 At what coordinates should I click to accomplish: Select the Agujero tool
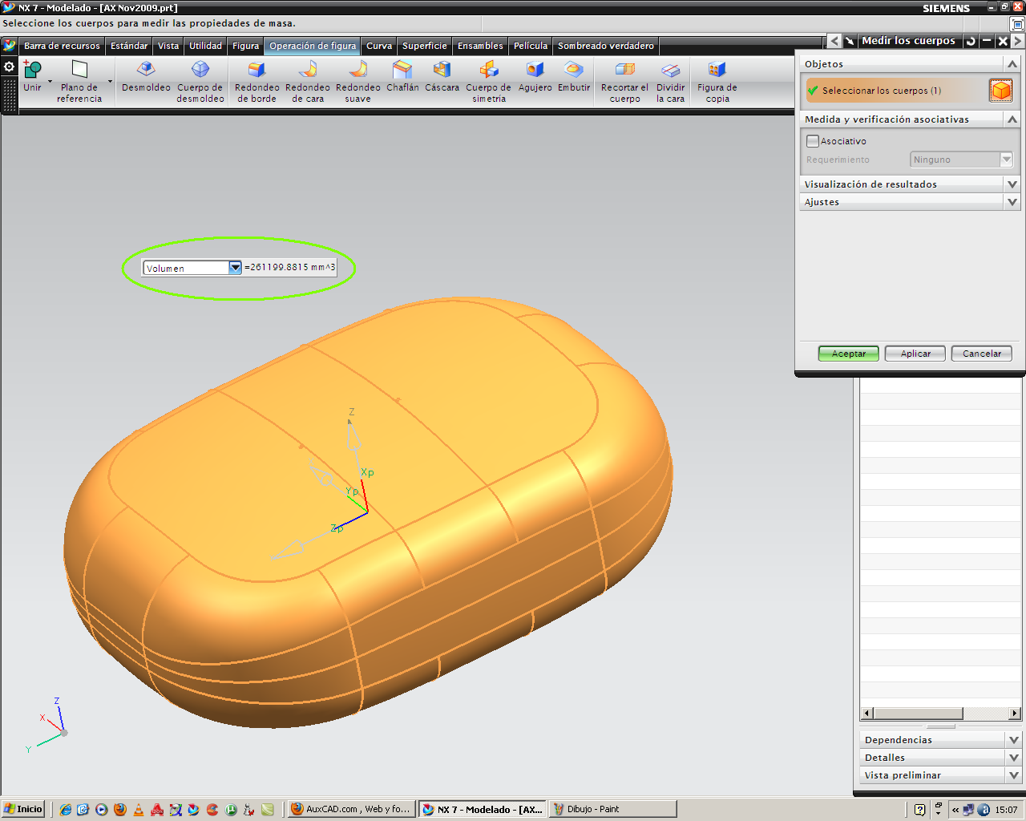pos(535,77)
